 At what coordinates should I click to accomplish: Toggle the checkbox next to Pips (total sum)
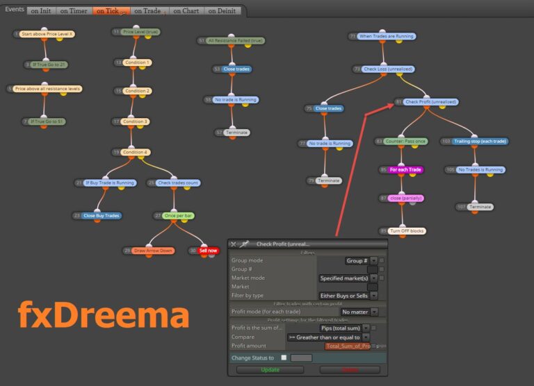tap(373, 328)
